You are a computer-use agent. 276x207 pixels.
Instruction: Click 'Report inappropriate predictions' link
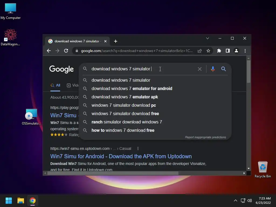[x=205, y=137]
